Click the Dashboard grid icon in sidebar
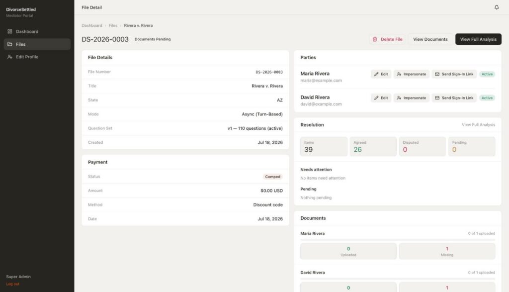The height and width of the screenshot is (292, 509). [10, 31]
